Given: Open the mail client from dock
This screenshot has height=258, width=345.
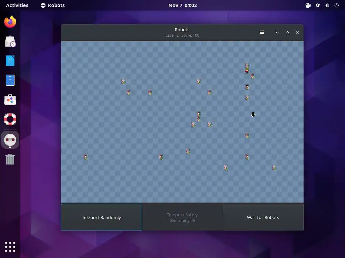Looking at the screenshot, I should coord(10,41).
